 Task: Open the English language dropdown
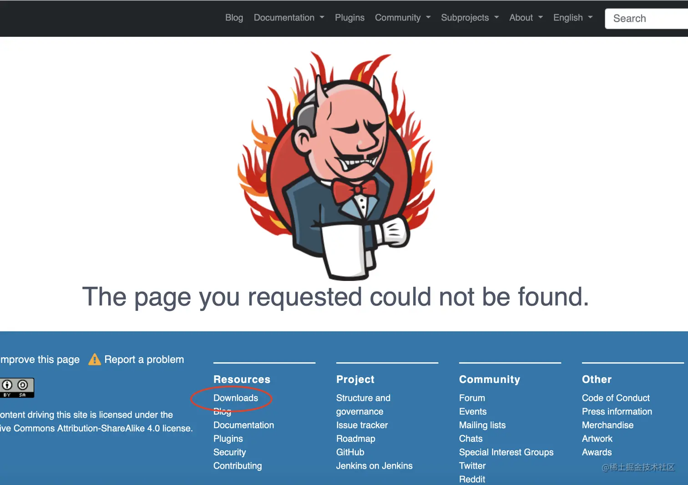(x=573, y=18)
